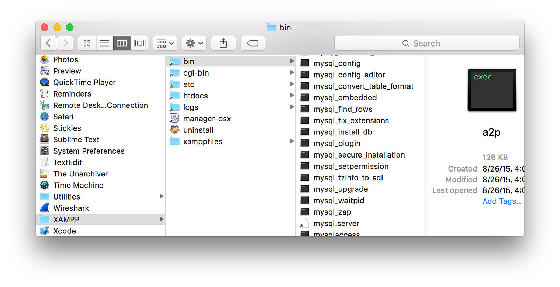Select the Time Machine icon
Viewport: 560px width, 287px height.
pos(44,185)
